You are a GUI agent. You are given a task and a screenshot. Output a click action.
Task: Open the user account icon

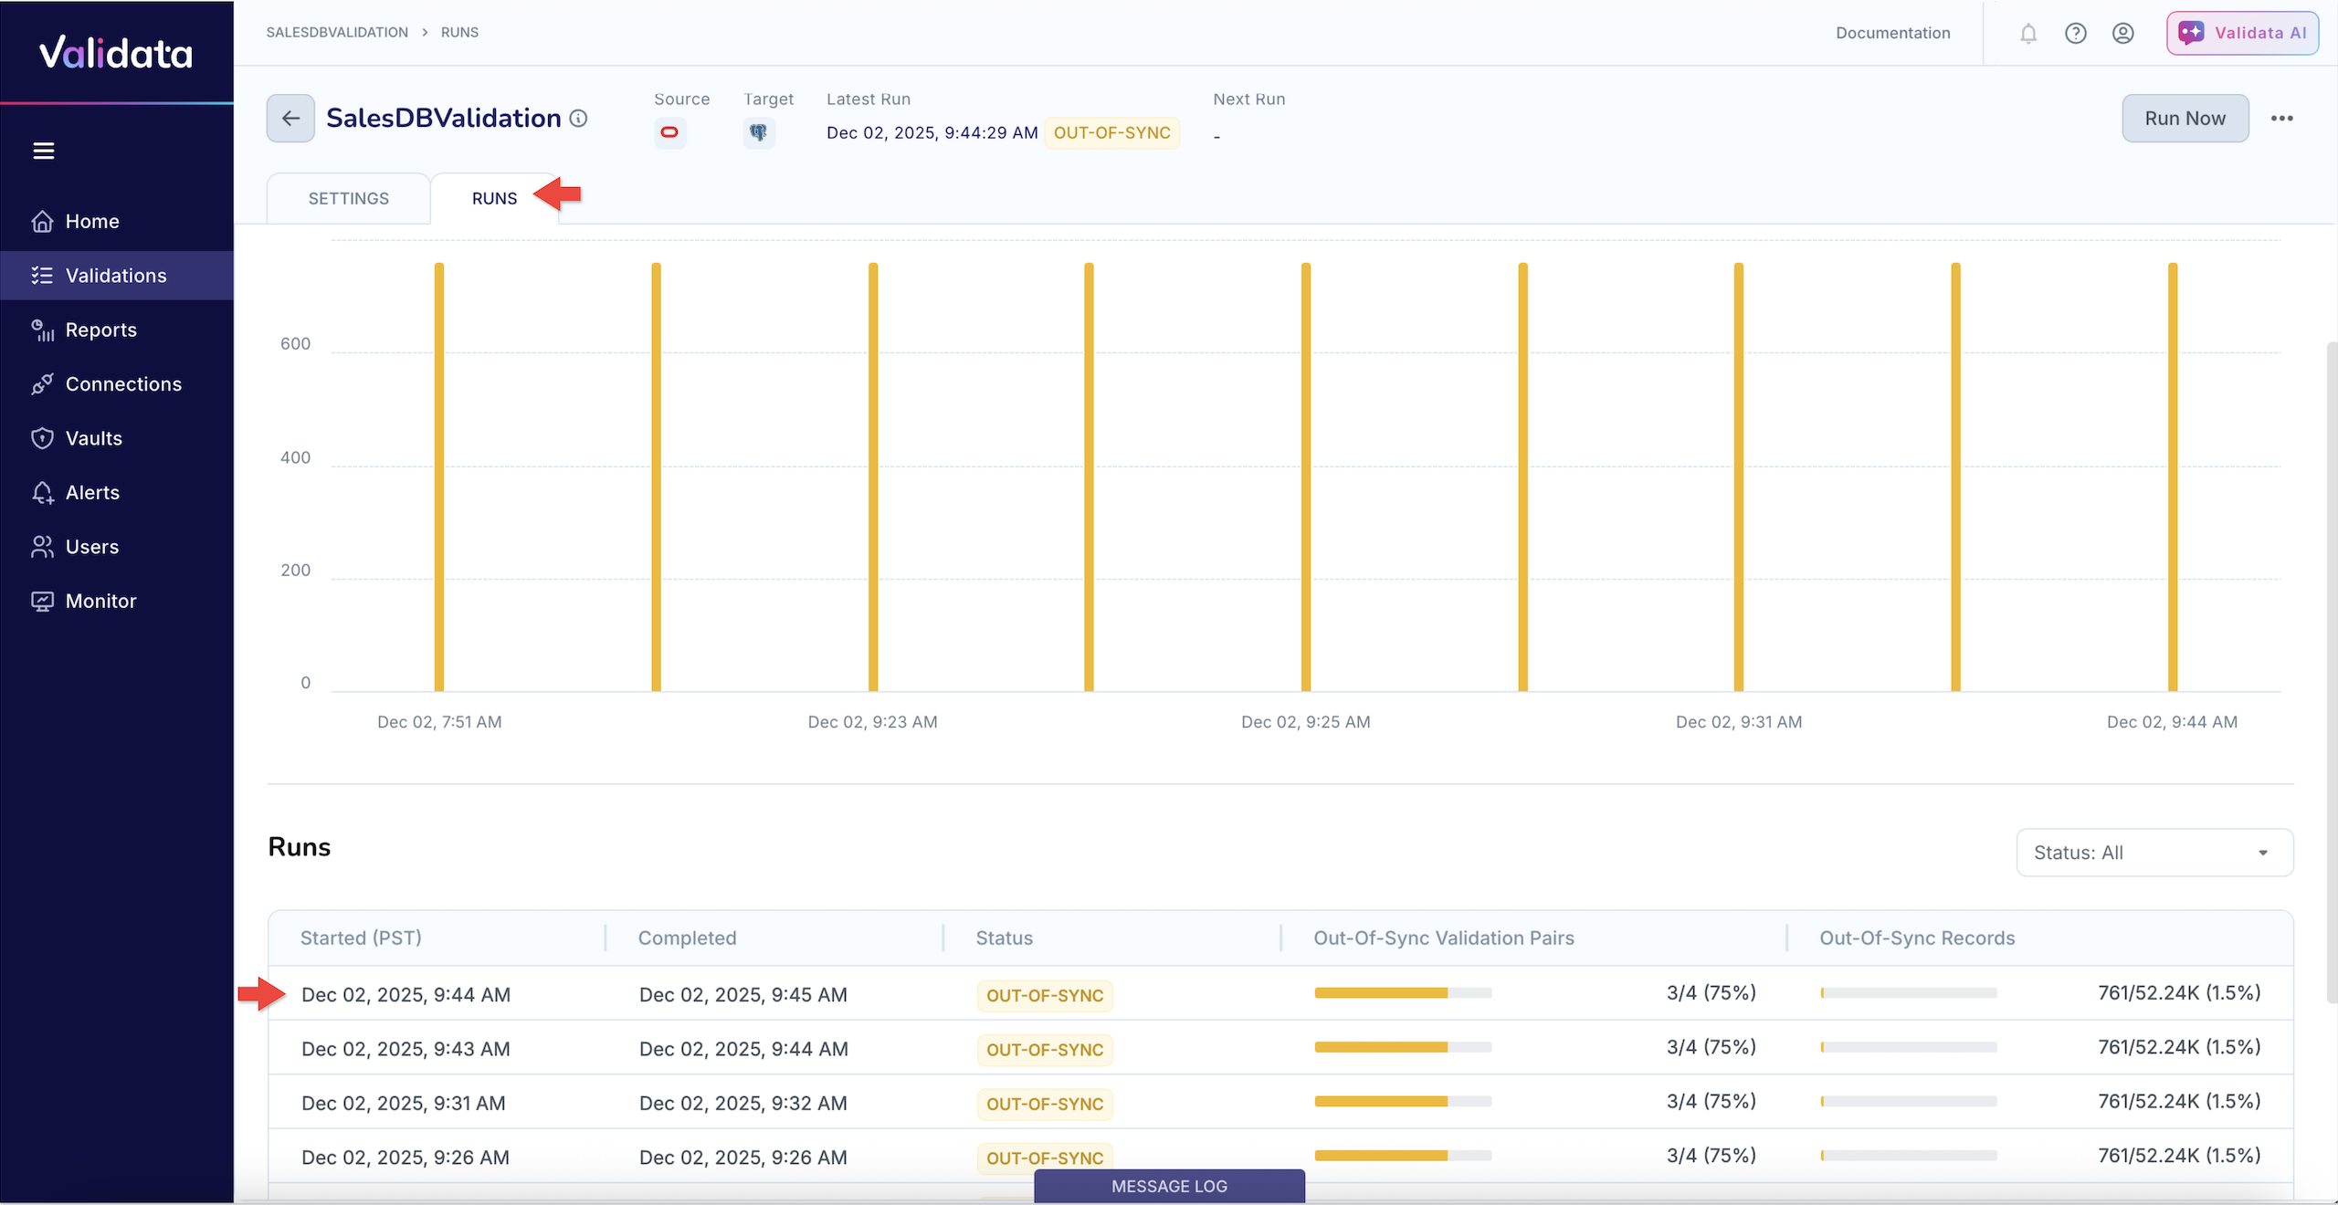coord(2123,33)
